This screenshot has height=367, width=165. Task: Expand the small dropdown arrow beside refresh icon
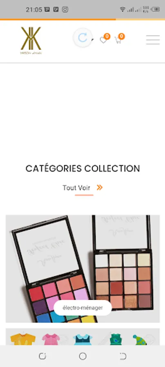coord(93,40)
